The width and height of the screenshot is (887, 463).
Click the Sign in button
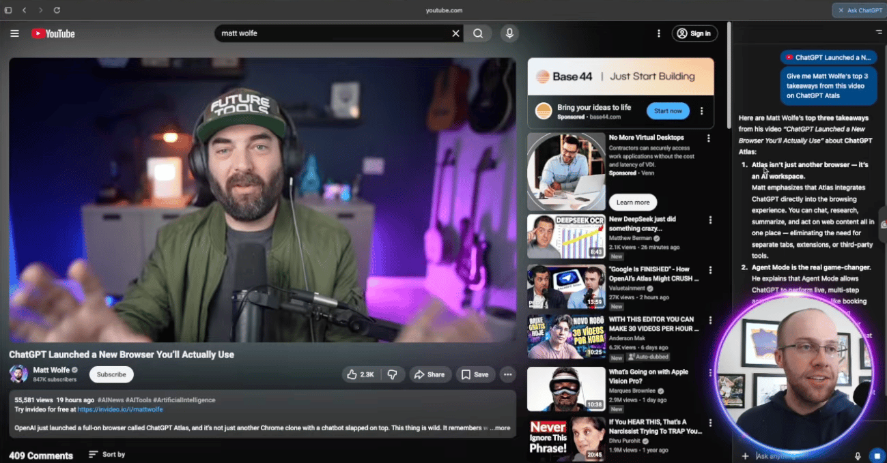pyautogui.click(x=694, y=33)
